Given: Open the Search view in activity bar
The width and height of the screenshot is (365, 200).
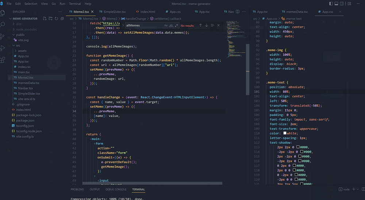Looking at the screenshot, I should click(x=3, y=25).
